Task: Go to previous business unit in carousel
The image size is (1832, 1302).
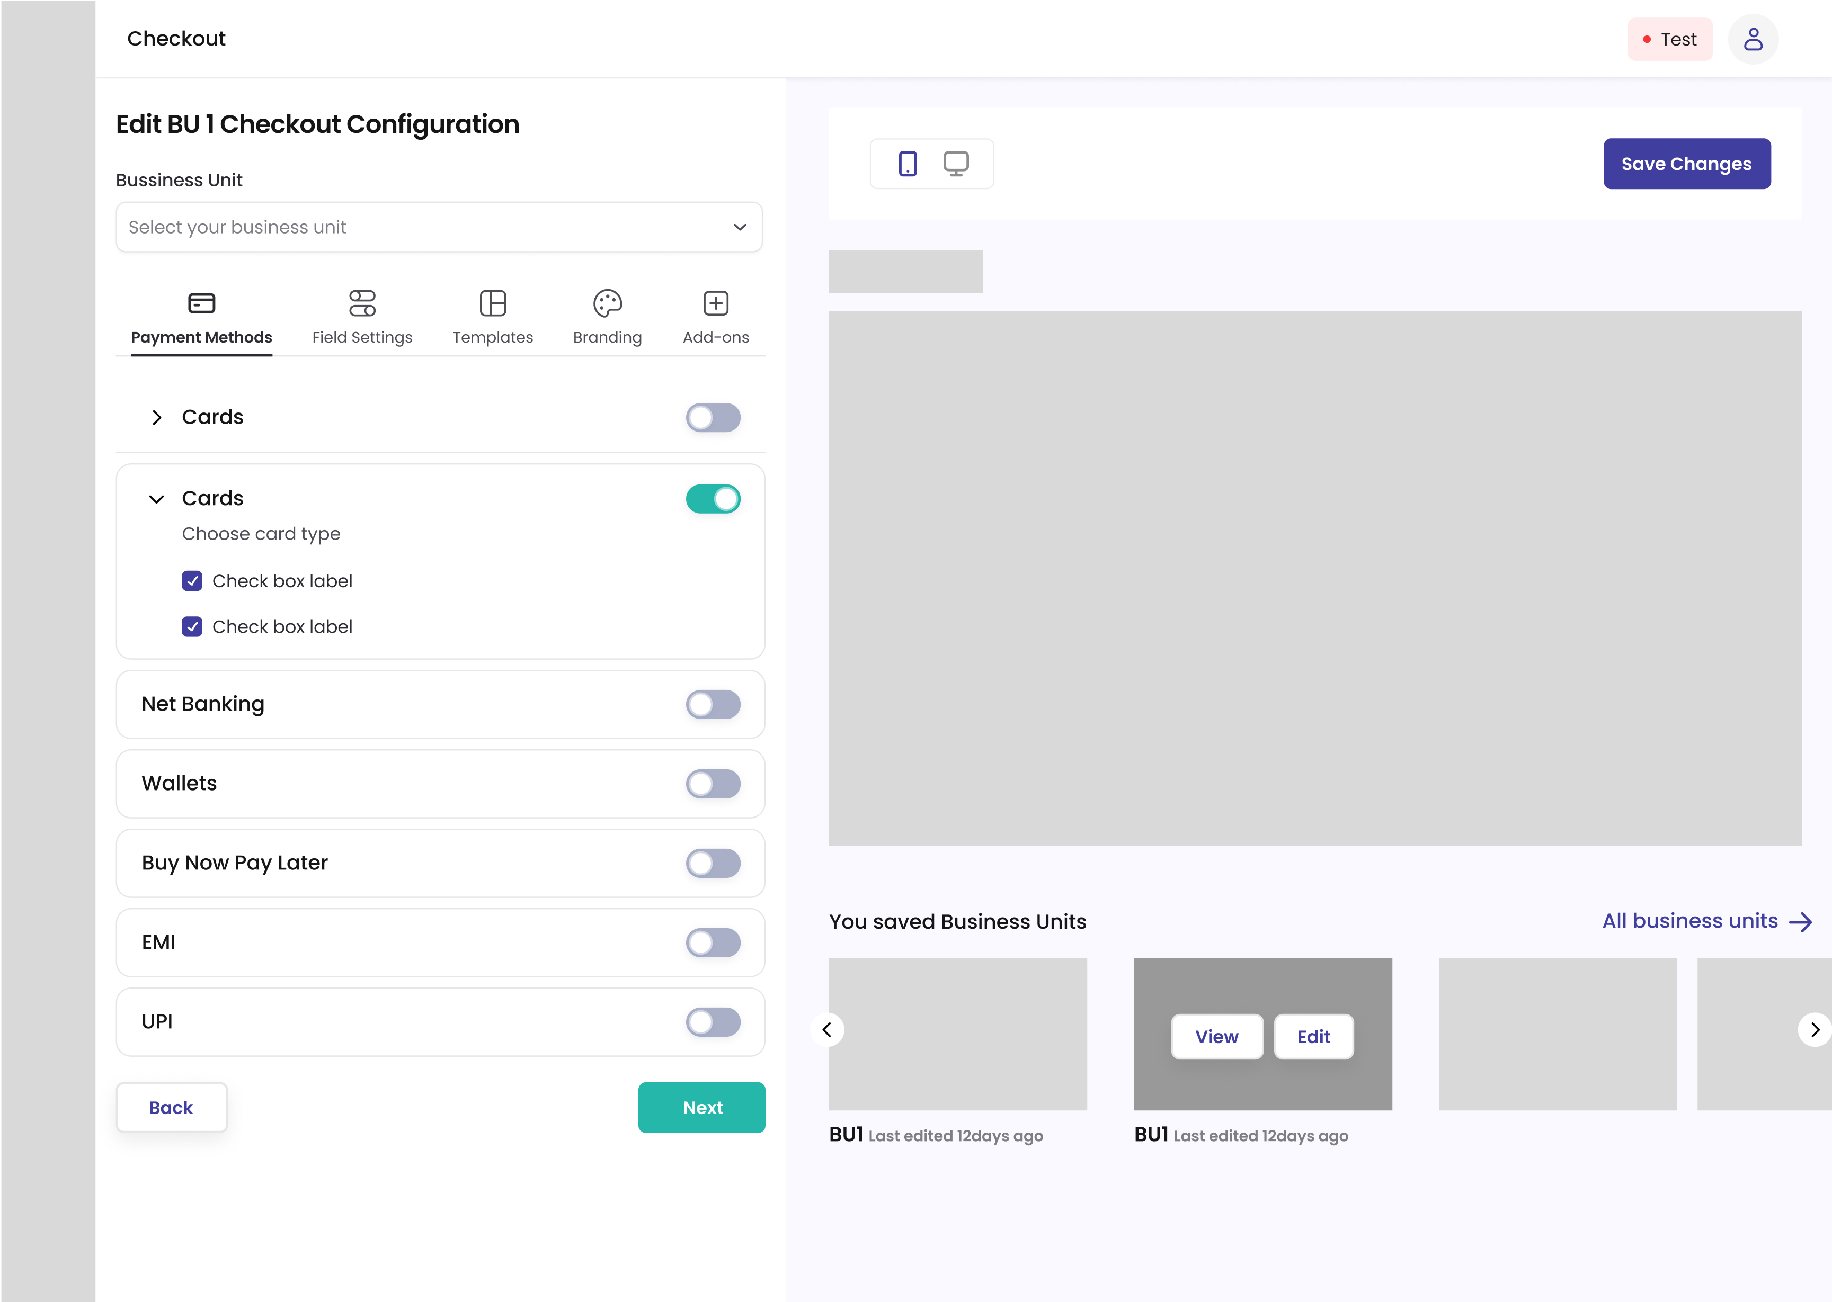Action: [x=827, y=1029]
